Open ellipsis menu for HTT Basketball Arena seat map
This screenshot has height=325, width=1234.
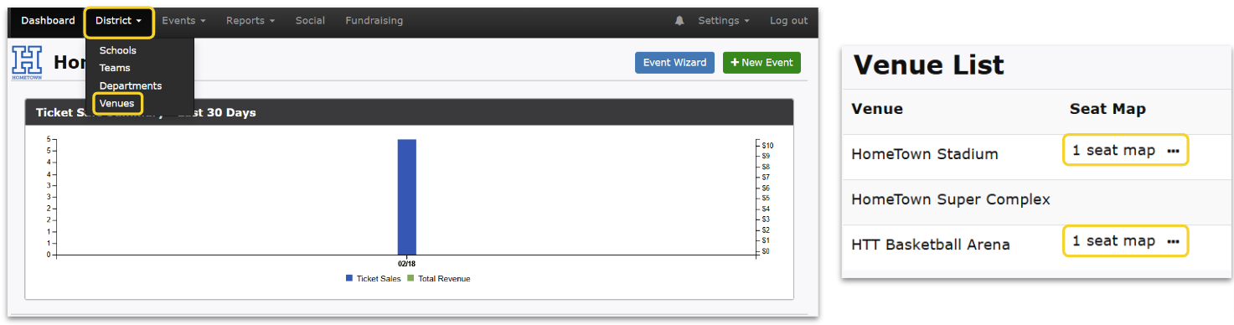pyautogui.click(x=1173, y=241)
